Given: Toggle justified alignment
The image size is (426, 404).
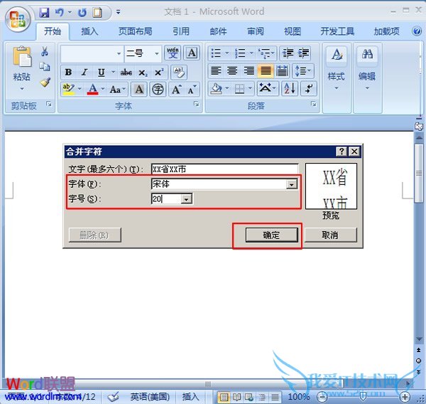Looking at the screenshot, I should click(x=266, y=71).
